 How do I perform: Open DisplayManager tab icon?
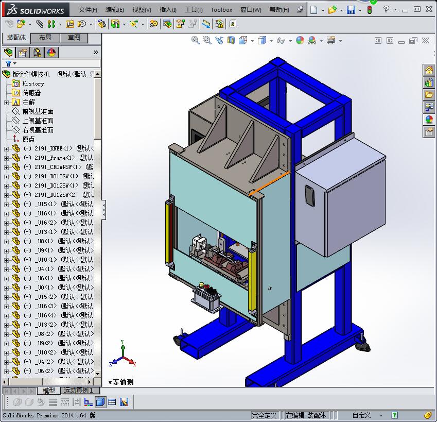51,52
